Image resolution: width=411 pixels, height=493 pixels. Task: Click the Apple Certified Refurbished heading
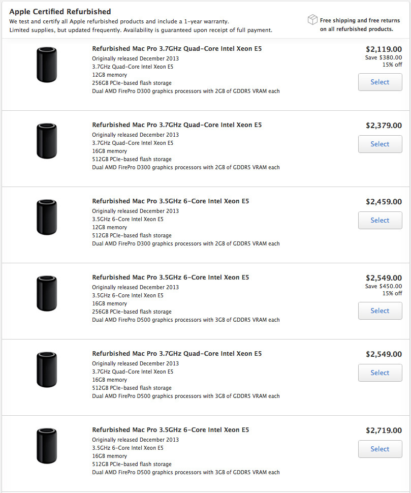(x=60, y=11)
